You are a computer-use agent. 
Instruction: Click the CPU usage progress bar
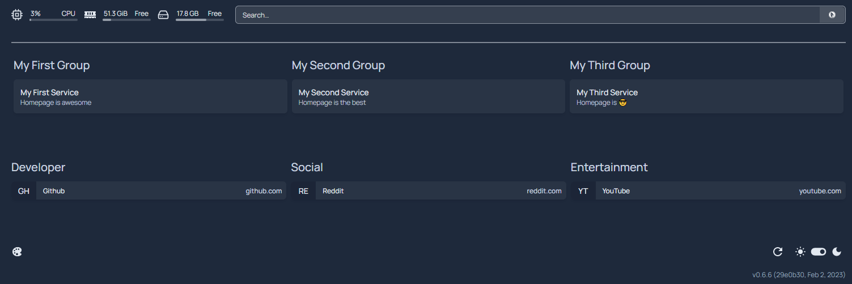pos(53,20)
